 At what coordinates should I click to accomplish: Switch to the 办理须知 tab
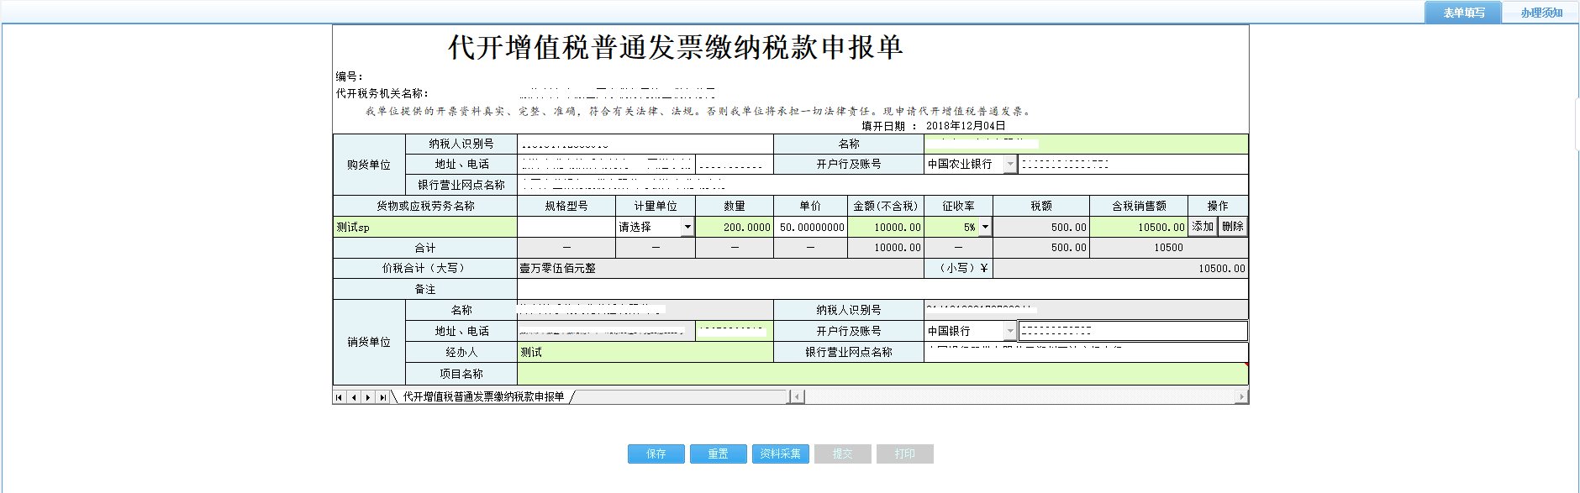(x=1541, y=13)
